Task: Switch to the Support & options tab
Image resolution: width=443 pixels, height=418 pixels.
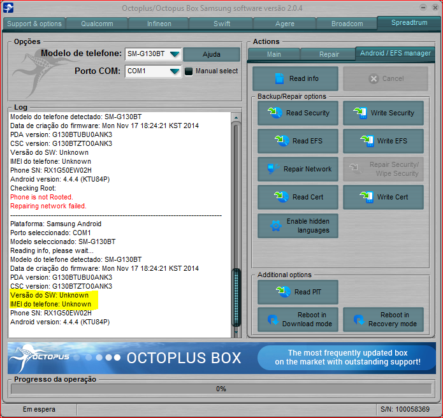Action: pyautogui.click(x=34, y=24)
